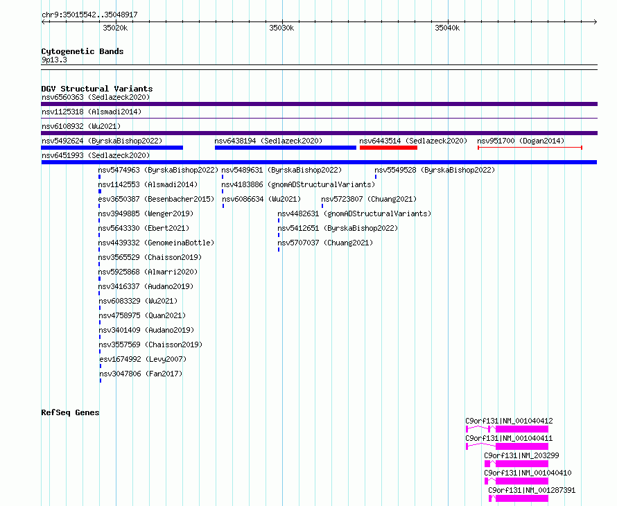Click esv3650387 (Besenbacher2015) label
Viewport: 617px width, 506px height.
[x=156, y=199]
